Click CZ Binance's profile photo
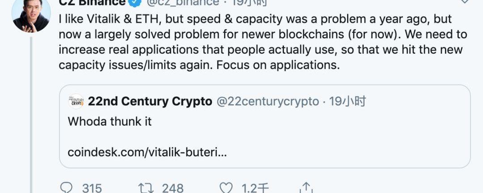 tap(31, 14)
